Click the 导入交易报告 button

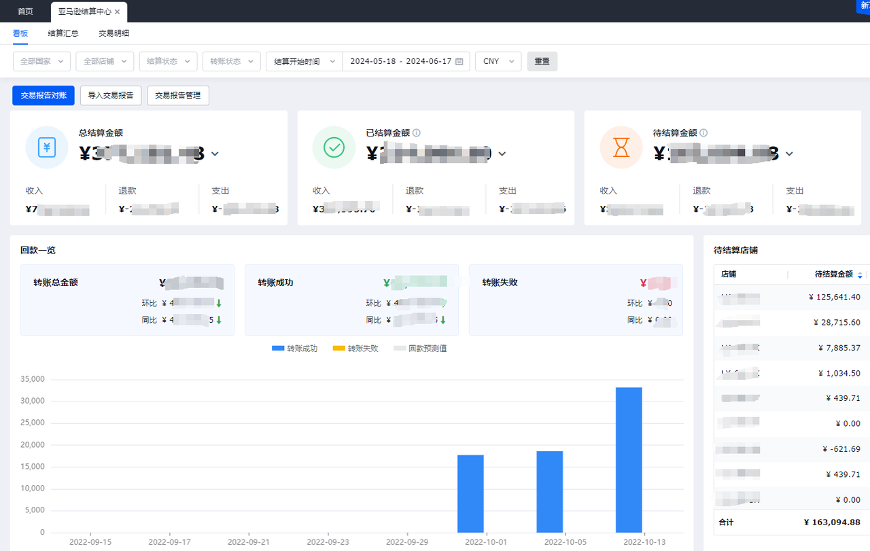[111, 95]
